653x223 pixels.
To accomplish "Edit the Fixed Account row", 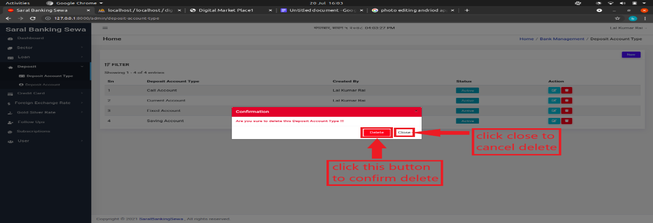I will coord(554,110).
